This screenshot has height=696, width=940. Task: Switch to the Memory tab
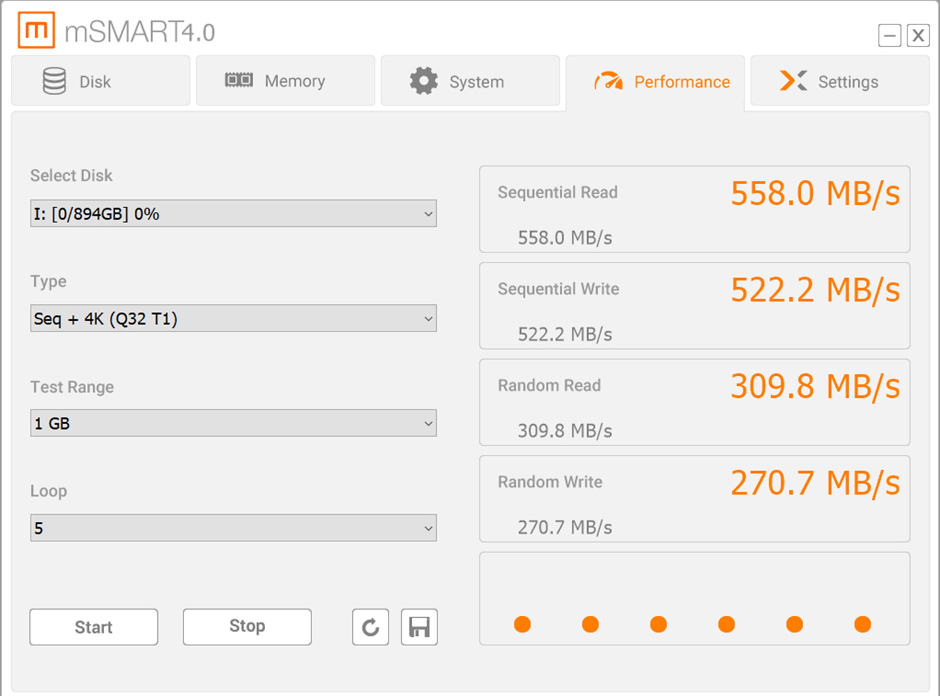(285, 81)
